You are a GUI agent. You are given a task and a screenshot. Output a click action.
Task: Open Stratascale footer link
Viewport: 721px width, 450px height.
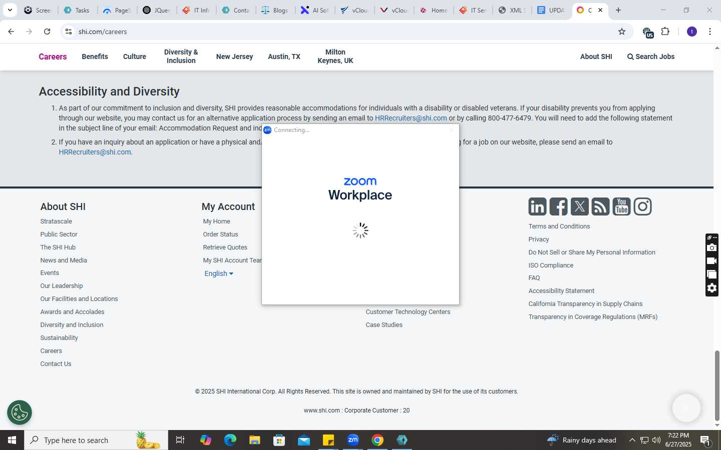point(56,221)
